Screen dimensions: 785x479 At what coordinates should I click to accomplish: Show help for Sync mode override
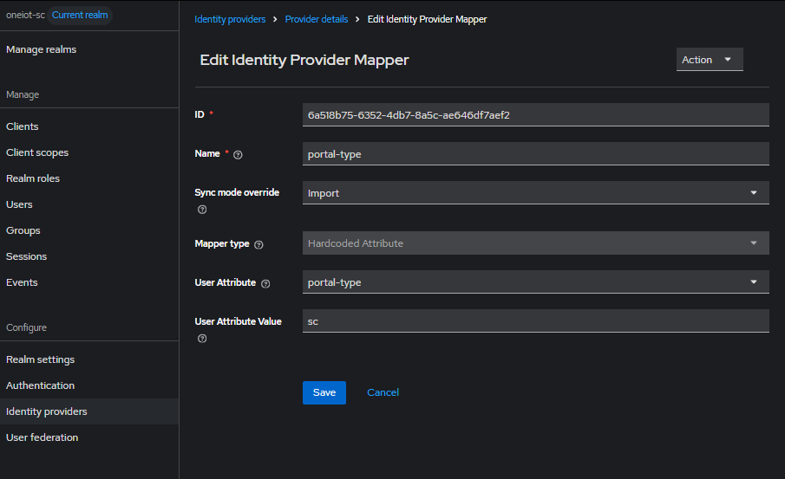pos(202,210)
